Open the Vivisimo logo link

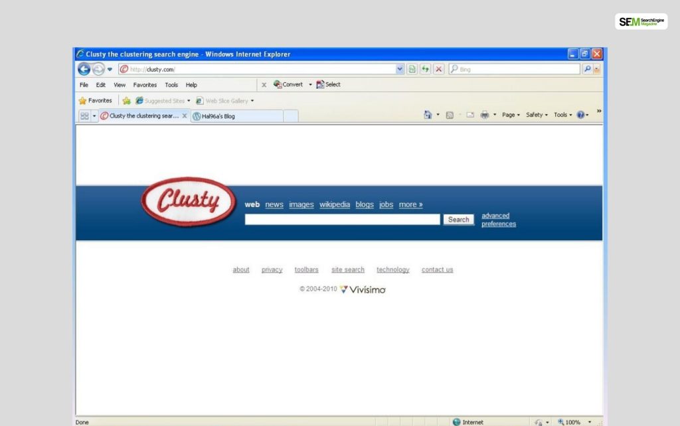point(363,289)
